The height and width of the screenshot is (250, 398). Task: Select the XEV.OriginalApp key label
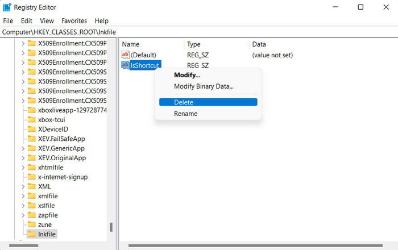[62, 158]
